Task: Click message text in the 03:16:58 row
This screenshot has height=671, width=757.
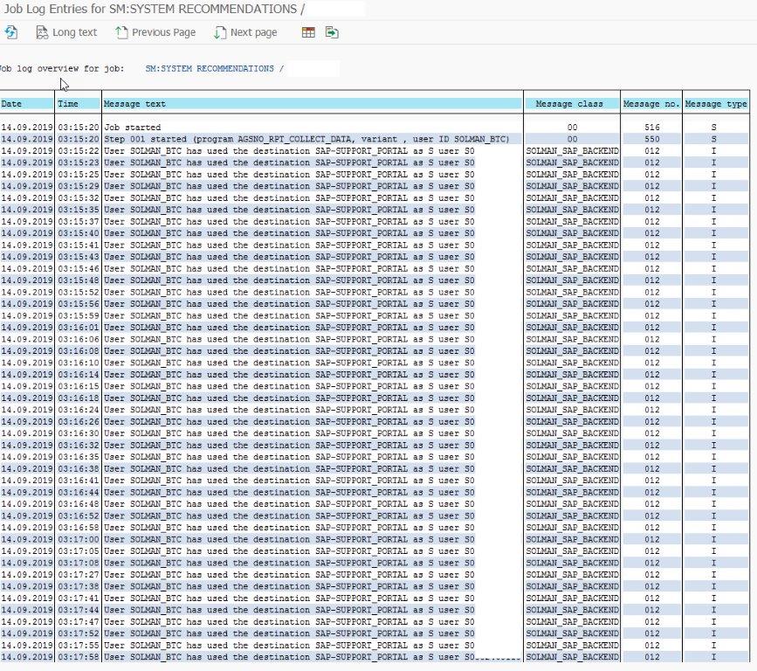Action: [289, 528]
